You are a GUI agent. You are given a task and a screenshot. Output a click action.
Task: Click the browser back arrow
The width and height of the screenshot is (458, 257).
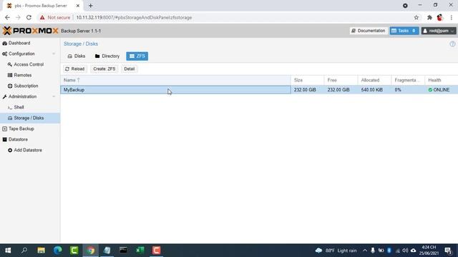(x=7, y=17)
